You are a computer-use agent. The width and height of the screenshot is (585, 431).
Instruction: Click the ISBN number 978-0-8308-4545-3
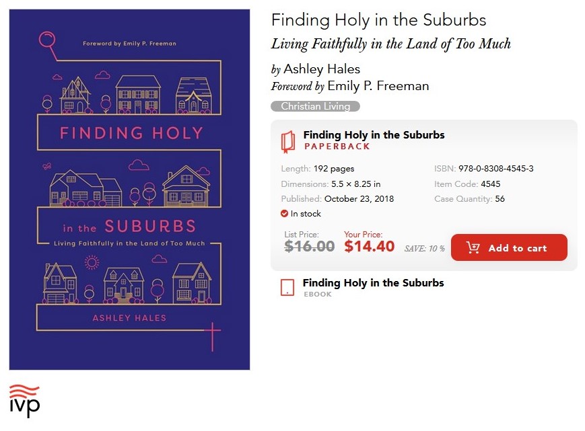495,169
